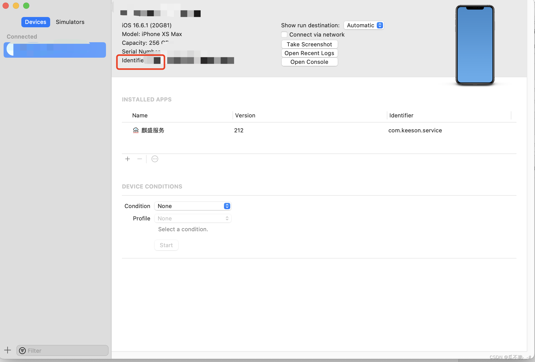Click the filter icon inside the Filter field
Image resolution: width=535 pixels, height=362 pixels.
(22, 350)
